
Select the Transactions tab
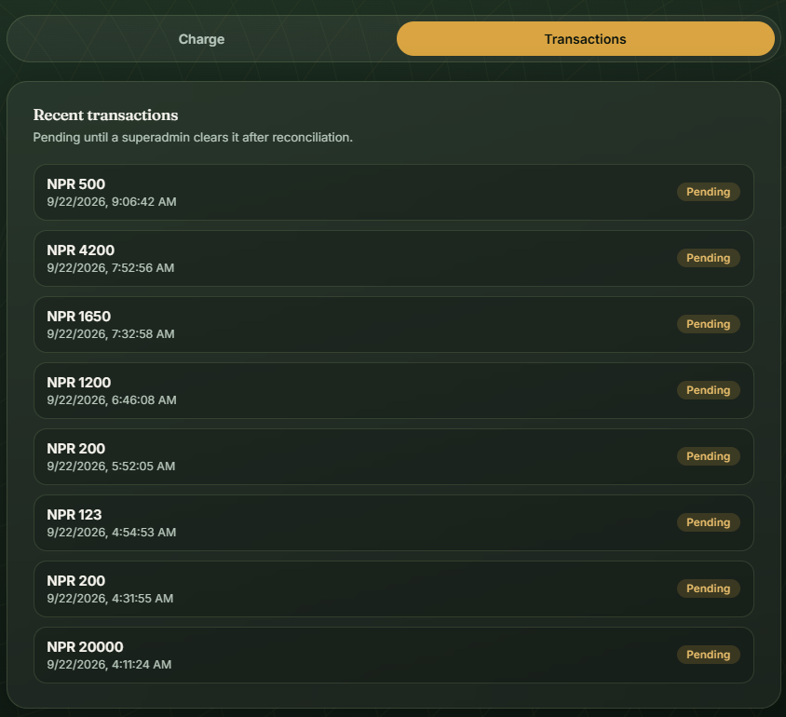[585, 39]
